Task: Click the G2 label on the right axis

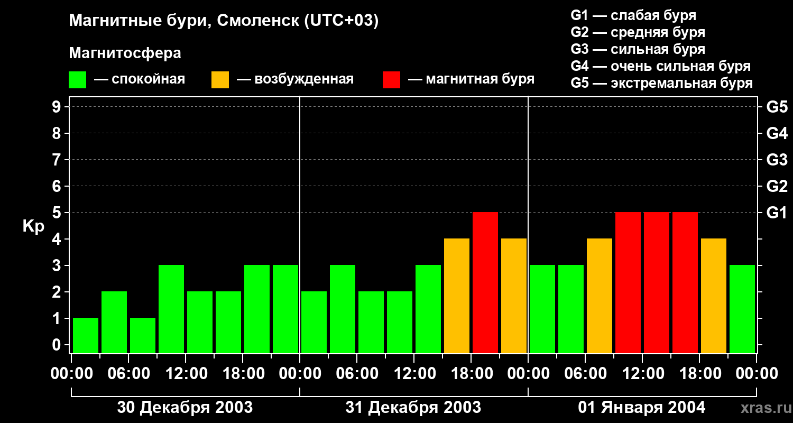Action: coord(777,186)
